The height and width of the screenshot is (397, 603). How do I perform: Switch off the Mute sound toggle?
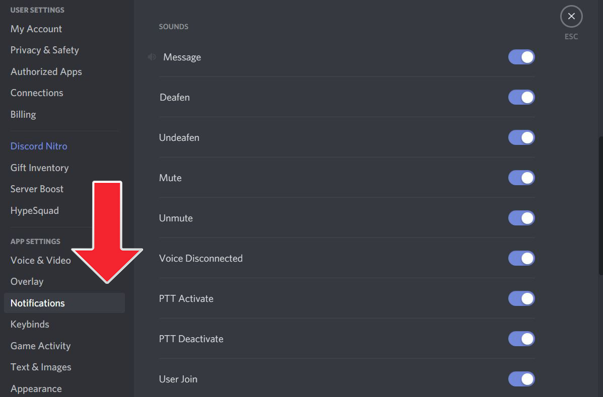[521, 178]
